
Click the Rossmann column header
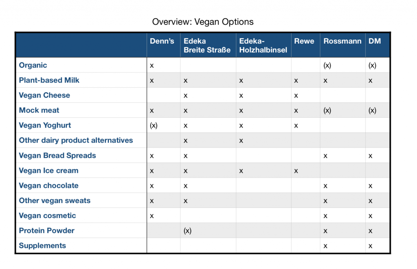pyautogui.click(x=342, y=41)
